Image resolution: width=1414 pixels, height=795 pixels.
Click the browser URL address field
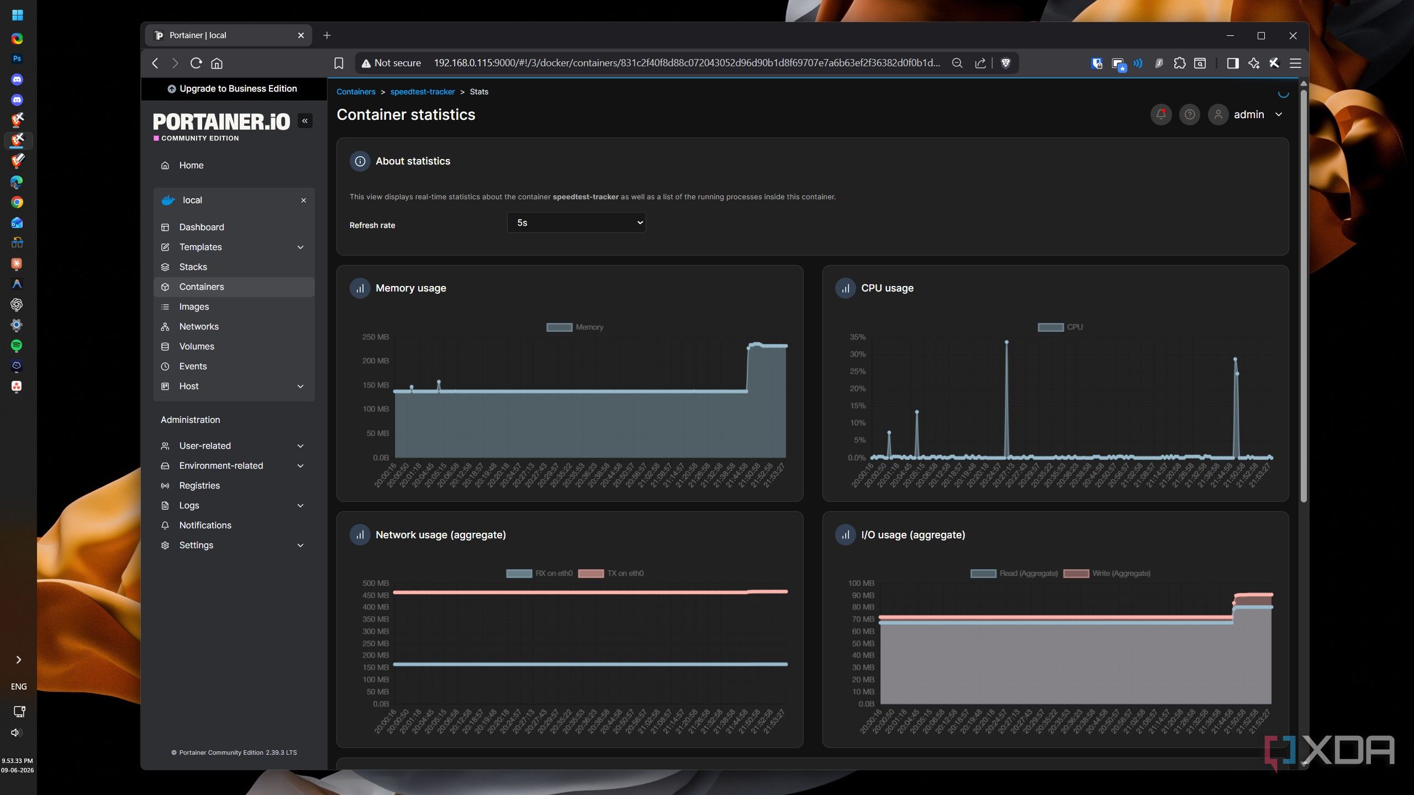point(686,63)
